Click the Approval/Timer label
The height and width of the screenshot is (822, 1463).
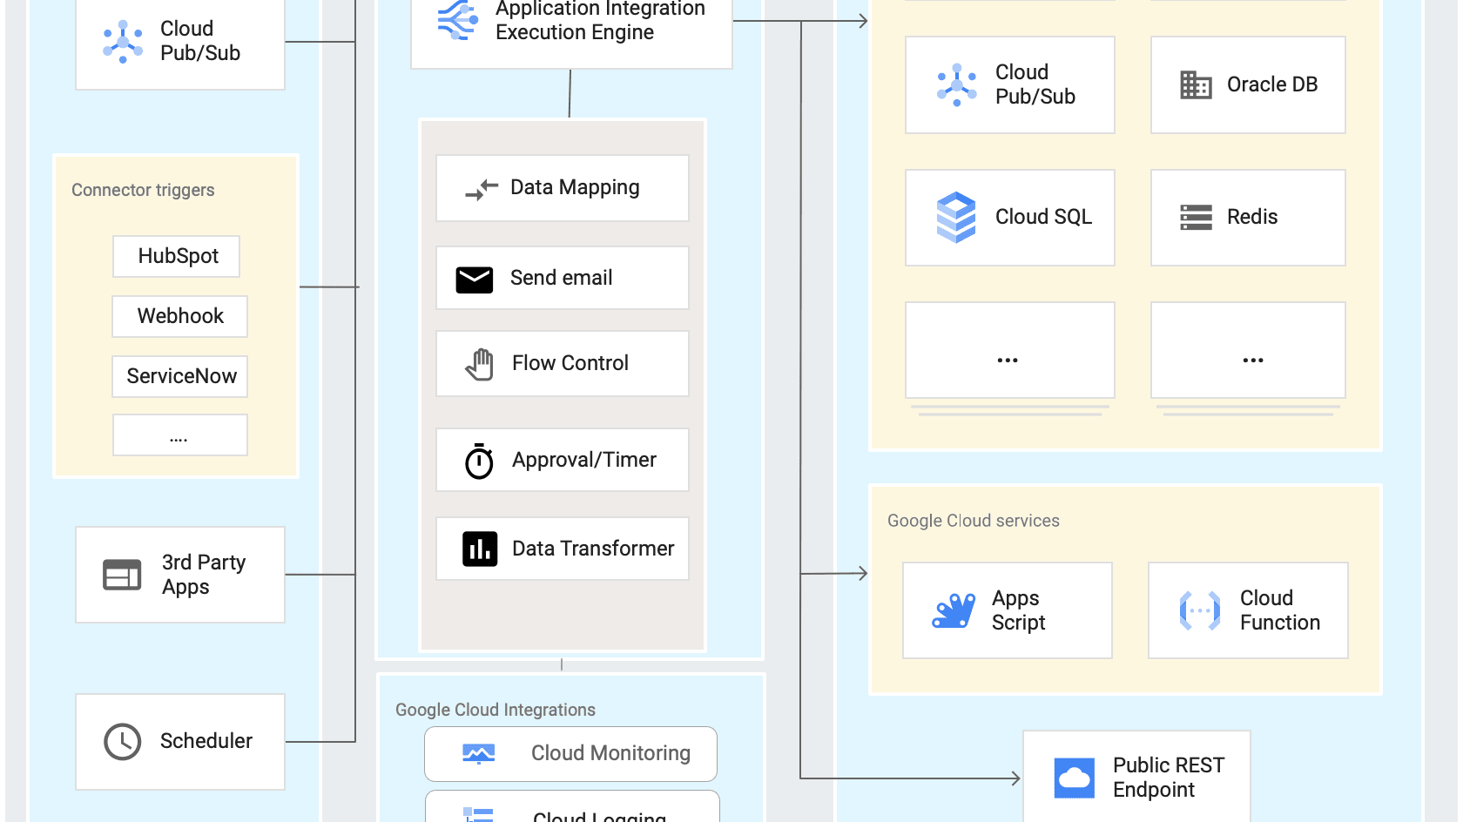[x=584, y=460]
